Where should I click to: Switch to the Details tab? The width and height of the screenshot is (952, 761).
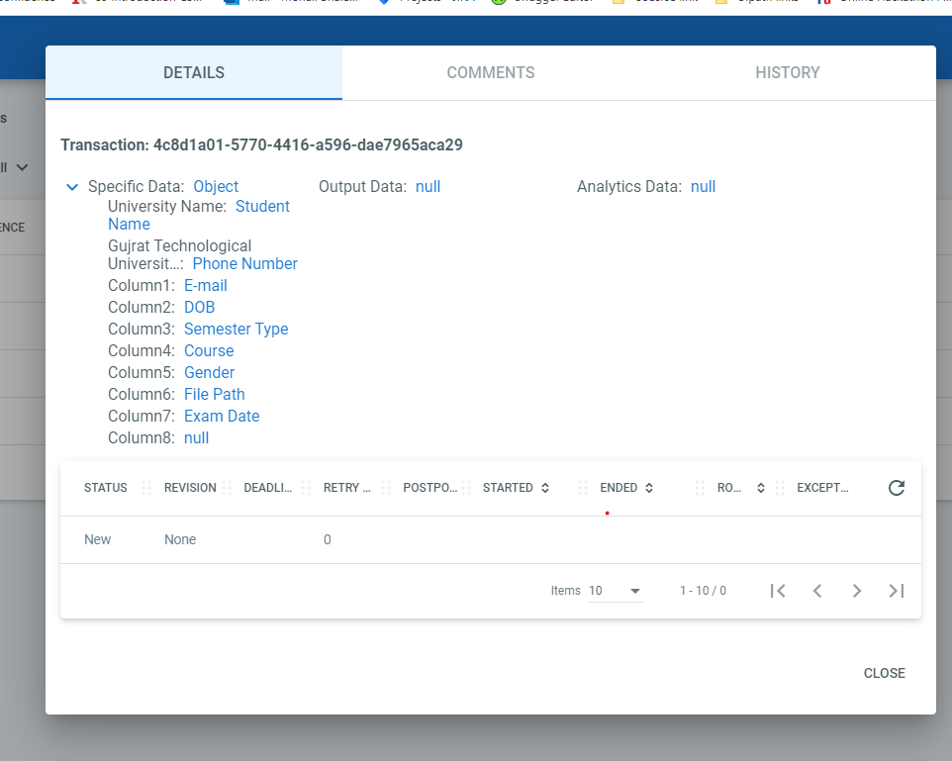tap(194, 73)
